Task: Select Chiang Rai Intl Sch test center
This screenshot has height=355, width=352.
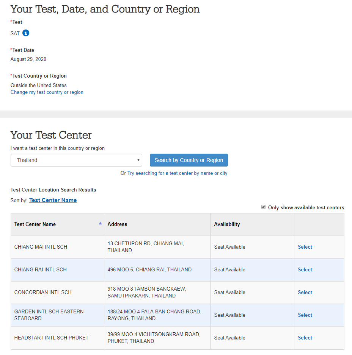Action: (x=305, y=269)
